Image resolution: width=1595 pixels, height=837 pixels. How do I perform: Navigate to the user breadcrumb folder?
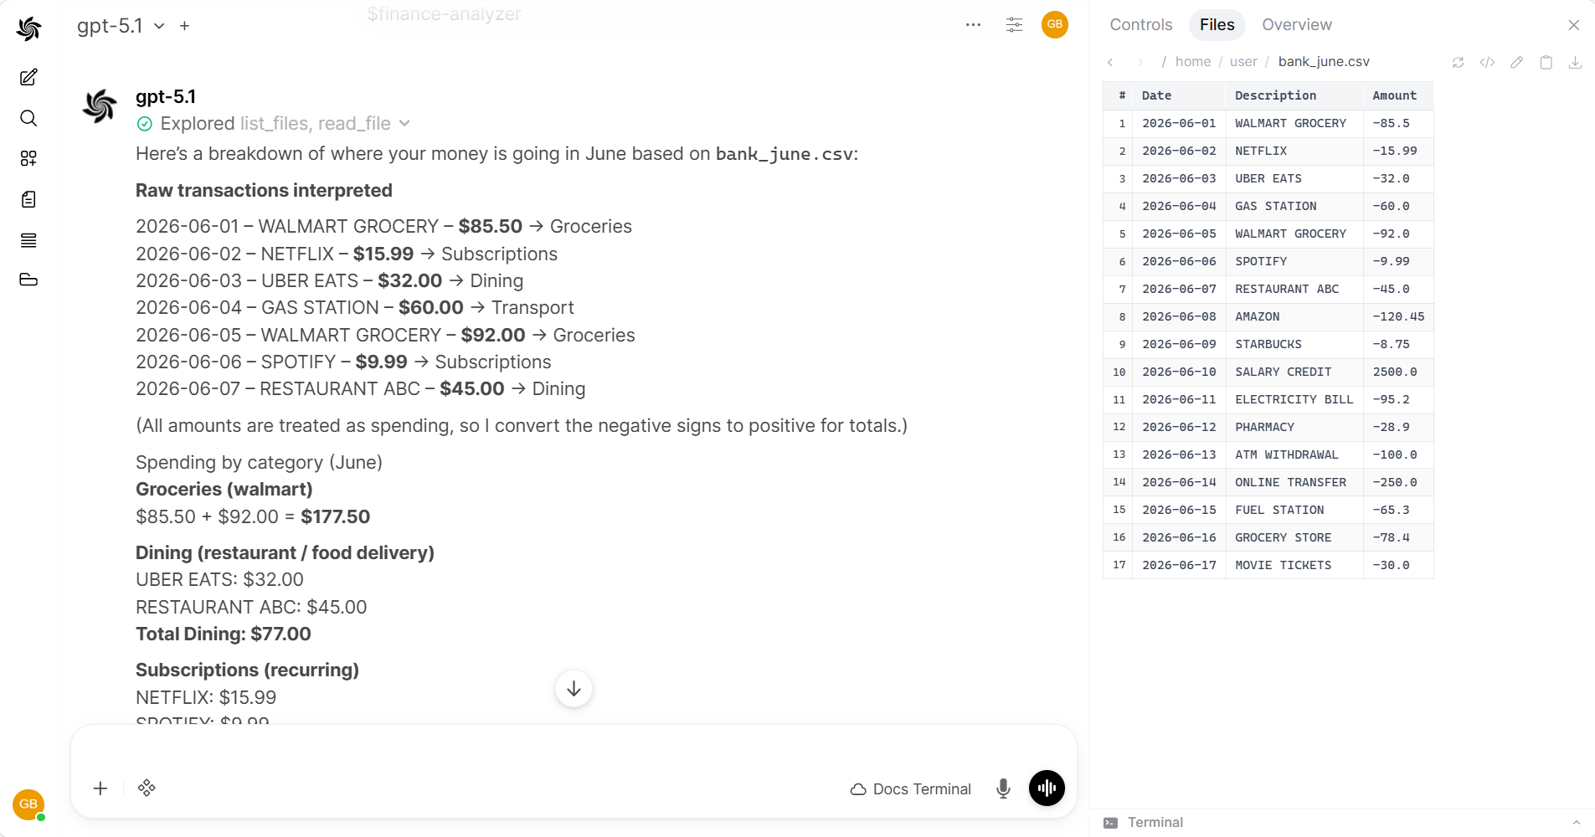pyautogui.click(x=1243, y=62)
